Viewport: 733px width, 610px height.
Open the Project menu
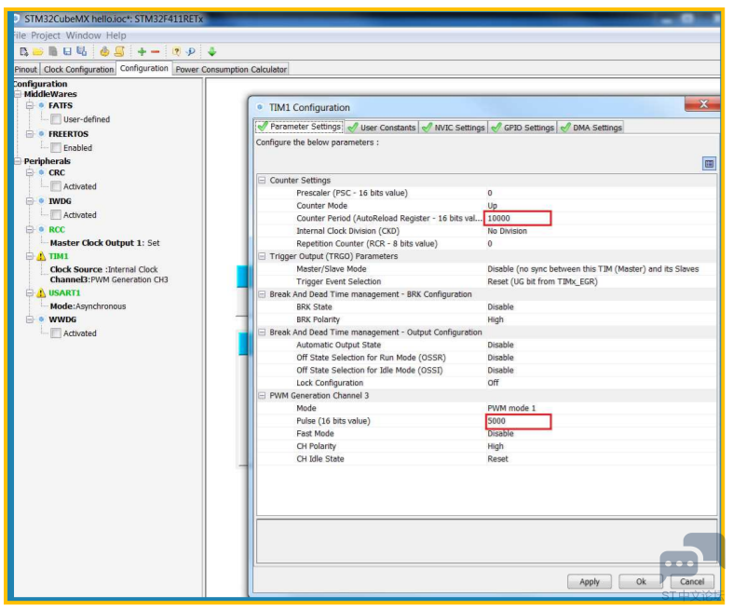tap(46, 35)
